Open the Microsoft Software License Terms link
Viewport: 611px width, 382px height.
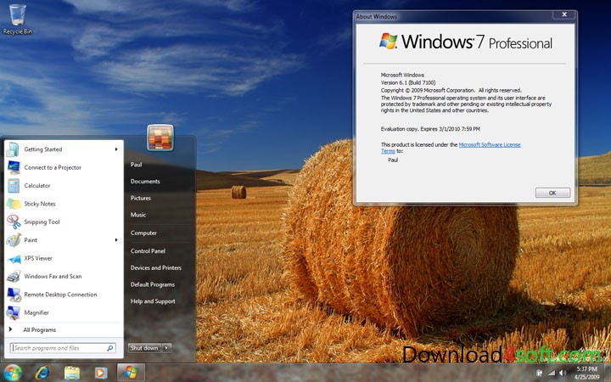(490, 144)
